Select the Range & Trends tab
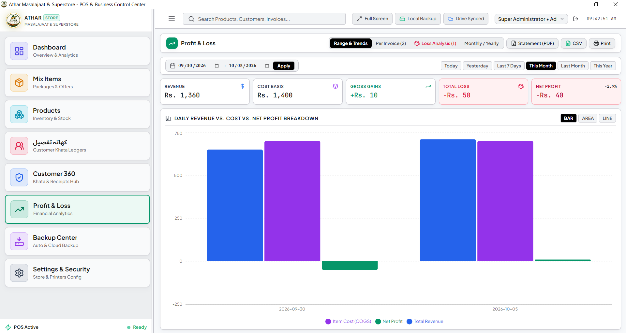626x333 pixels. (x=350, y=43)
